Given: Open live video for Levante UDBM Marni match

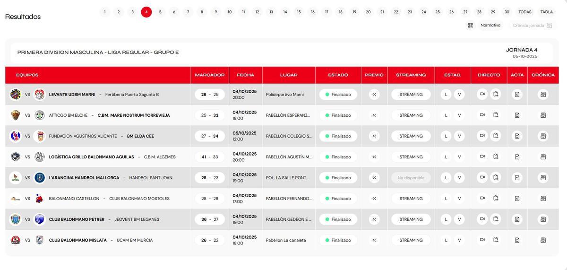Looking at the screenshot, I should coord(482,94).
